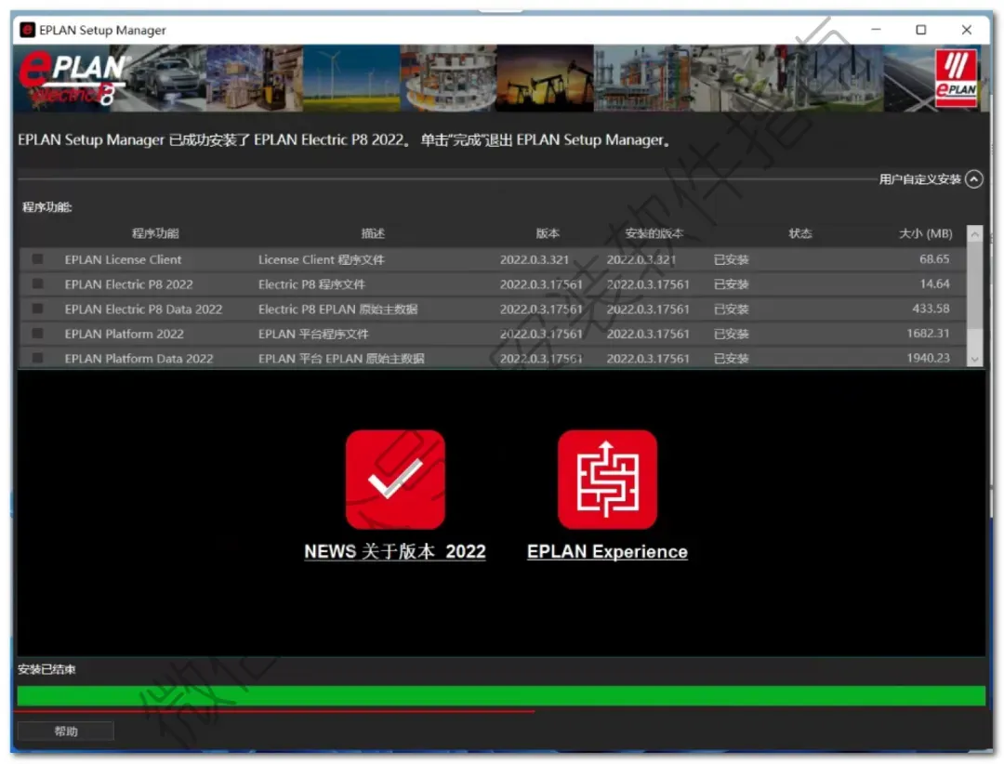Click the EPLAN Setup Manager title bar icon
Image resolution: width=1004 pixels, height=764 pixels.
coord(28,30)
